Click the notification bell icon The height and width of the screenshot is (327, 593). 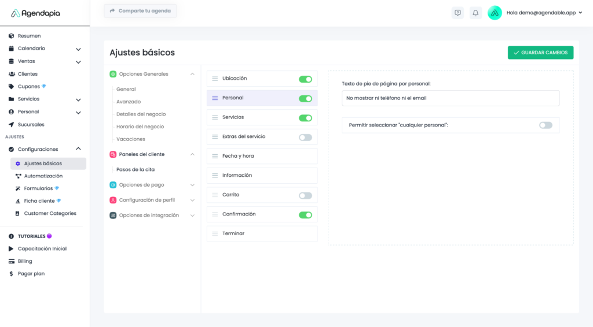[x=475, y=13]
